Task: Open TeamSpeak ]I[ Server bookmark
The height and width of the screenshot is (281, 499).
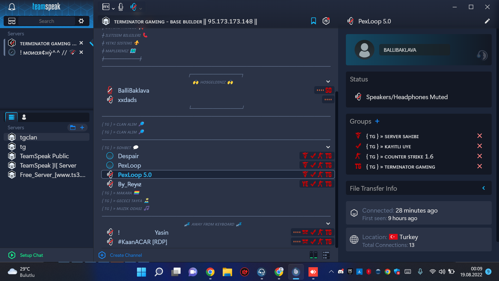Action: pyautogui.click(x=47, y=165)
